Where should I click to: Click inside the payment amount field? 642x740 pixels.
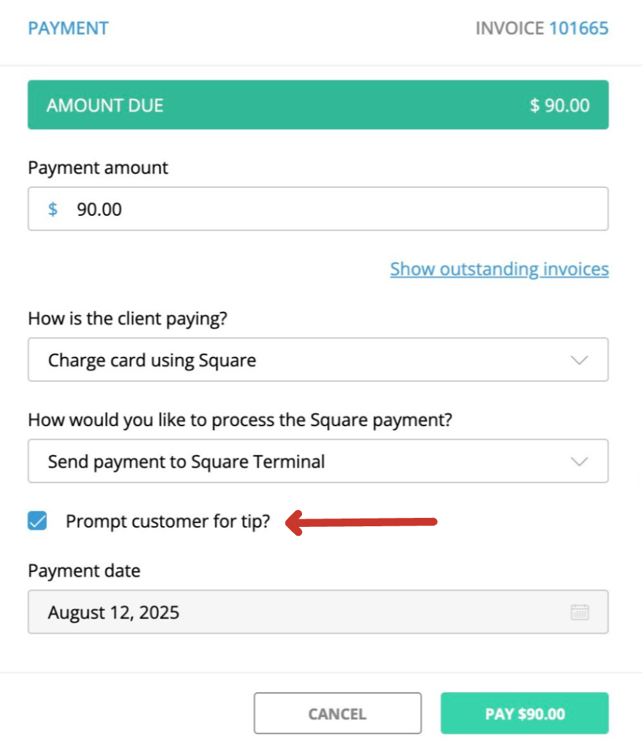[258, 209]
